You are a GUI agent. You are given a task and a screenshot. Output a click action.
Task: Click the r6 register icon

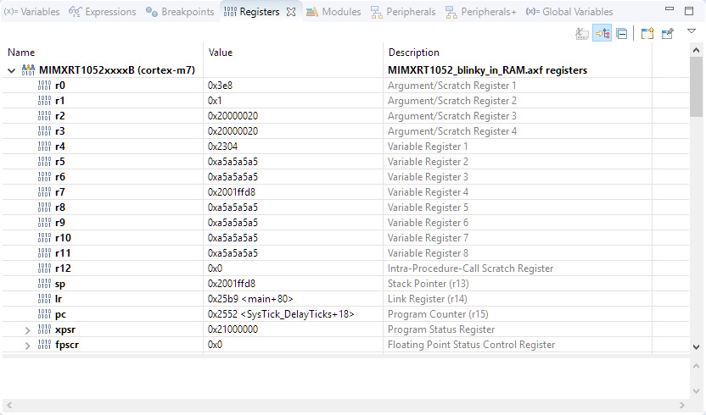(x=45, y=177)
